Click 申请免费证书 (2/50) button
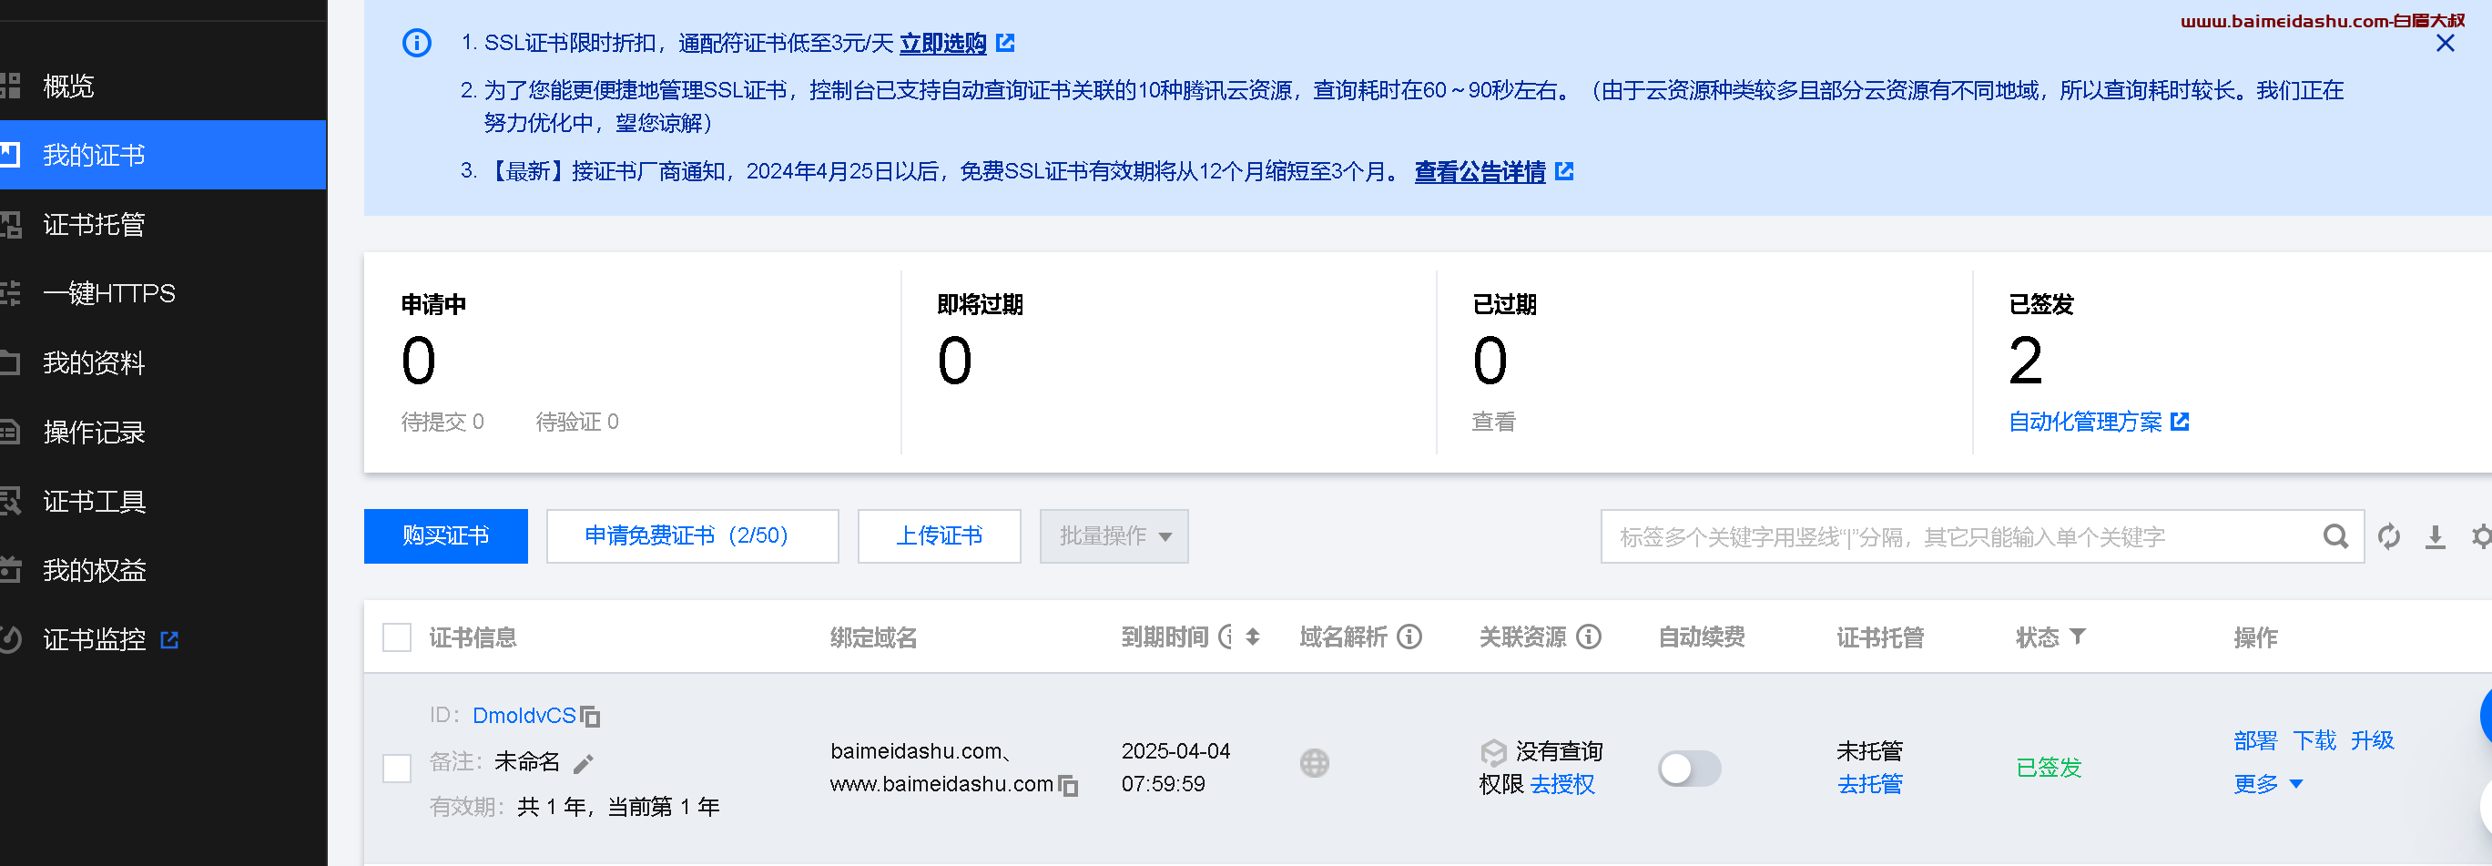Screen dimensions: 2492x866 tap(692, 536)
